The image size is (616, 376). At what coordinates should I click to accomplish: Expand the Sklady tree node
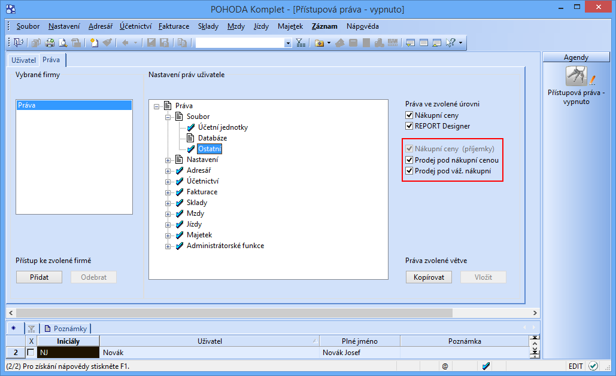168,203
